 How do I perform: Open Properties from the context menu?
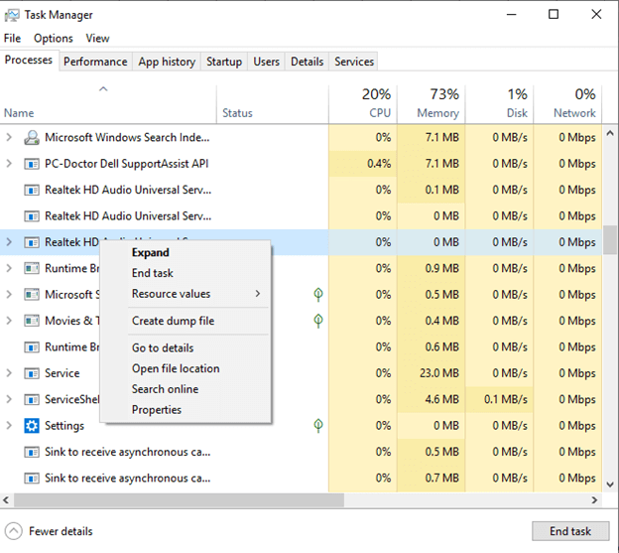[x=186, y=410]
